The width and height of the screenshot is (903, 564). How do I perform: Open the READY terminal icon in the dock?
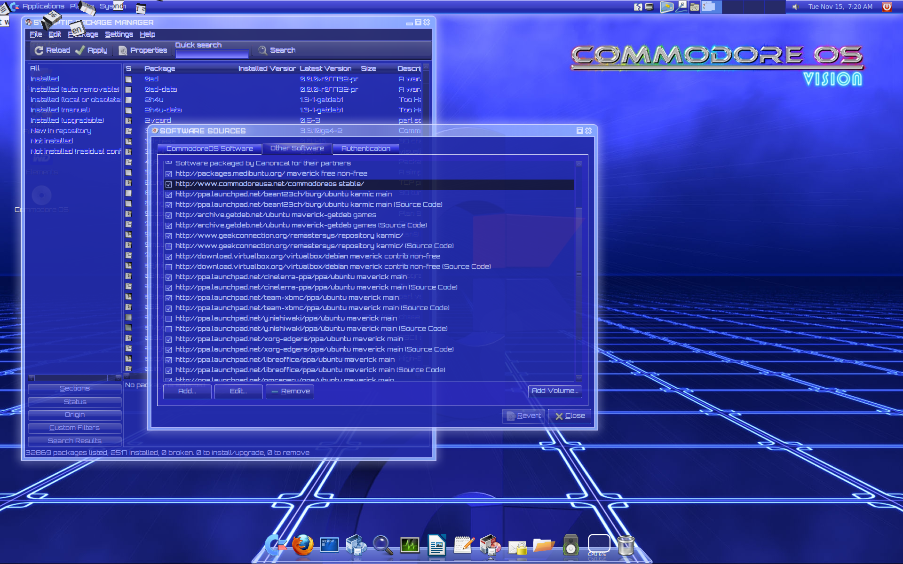coord(329,545)
